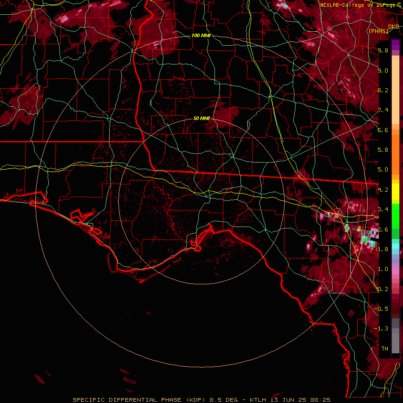The height and width of the screenshot is (403, 403).
Task: Click the KTLH station ID in the caption
Action: (259, 400)
